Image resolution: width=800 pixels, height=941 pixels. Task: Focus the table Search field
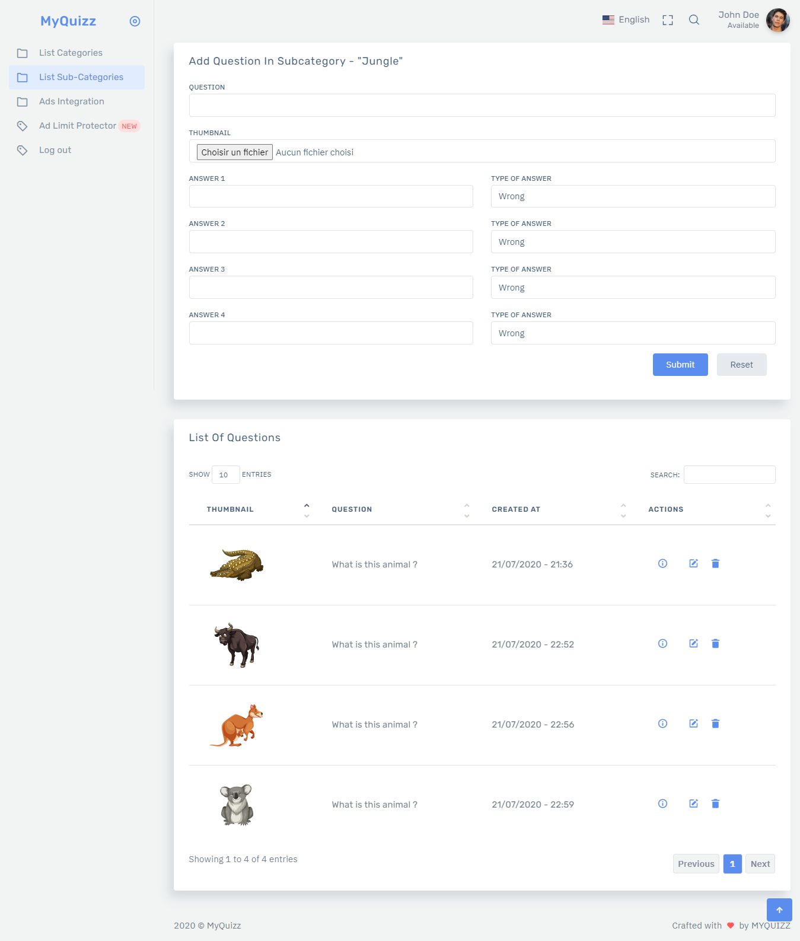coord(729,475)
